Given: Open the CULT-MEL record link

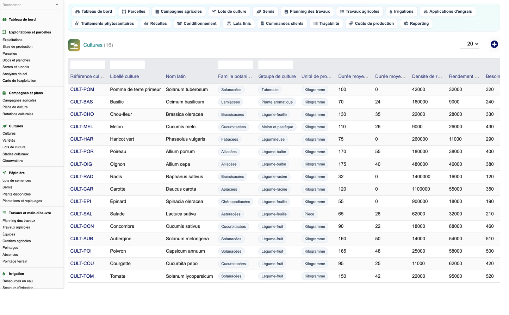Looking at the screenshot, I should coord(82,127).
